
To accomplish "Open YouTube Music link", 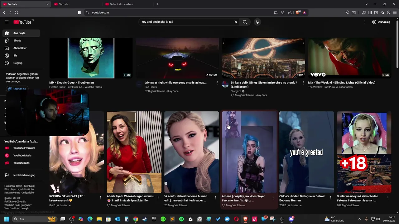I will coord(21,156).
